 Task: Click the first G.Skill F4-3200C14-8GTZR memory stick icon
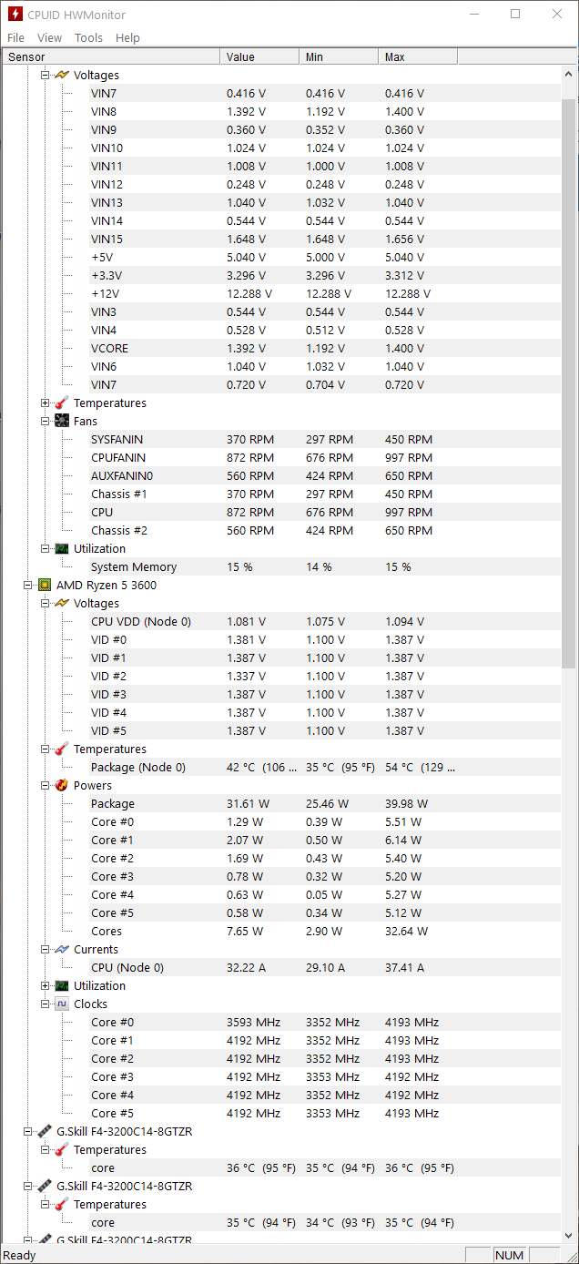point(45,1131)
